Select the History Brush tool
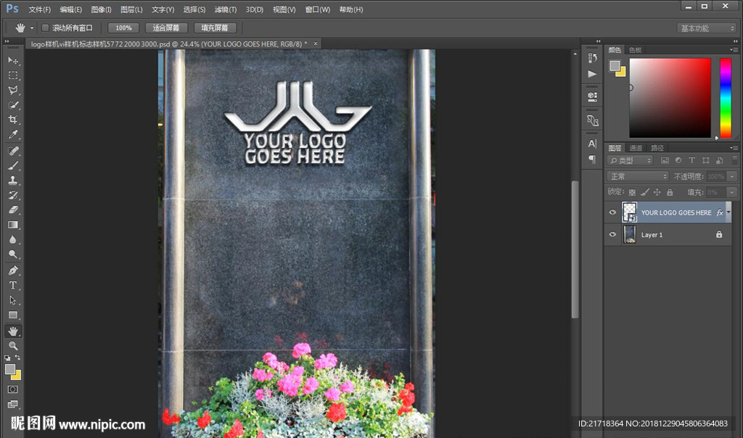 click(13, 195)
